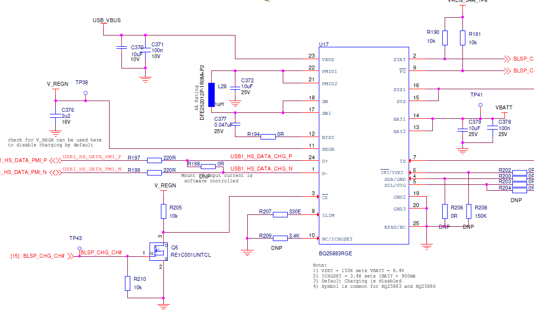Select resistor R191 symbol
534x313 pixels.
(462, 38)
